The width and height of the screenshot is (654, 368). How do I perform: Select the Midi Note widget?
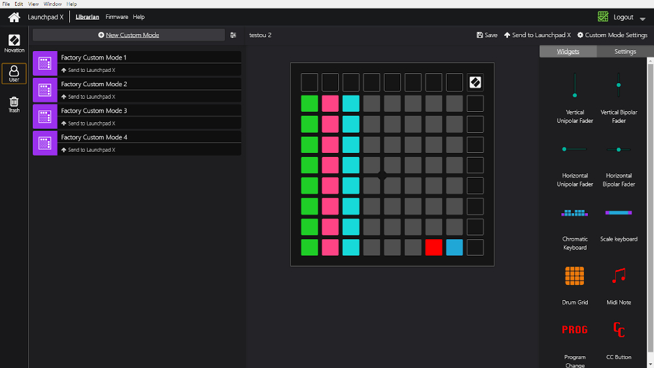[619, 286]
